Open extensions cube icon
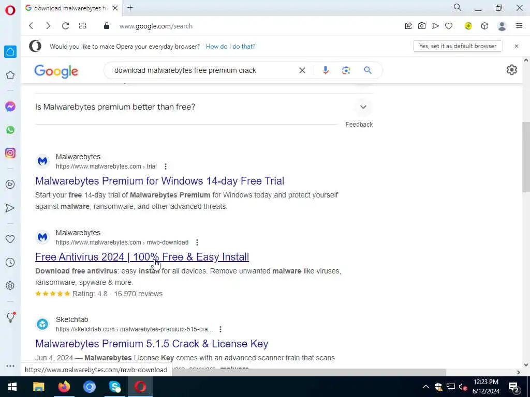Image resolution: width=530 pixels, height=397 pixels. (x=484, y=26)
